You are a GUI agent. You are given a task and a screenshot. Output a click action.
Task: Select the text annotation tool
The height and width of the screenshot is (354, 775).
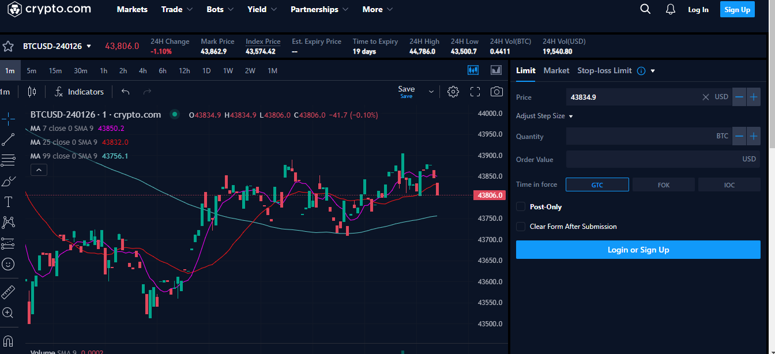pyautogui.click(x=8, y=202)
